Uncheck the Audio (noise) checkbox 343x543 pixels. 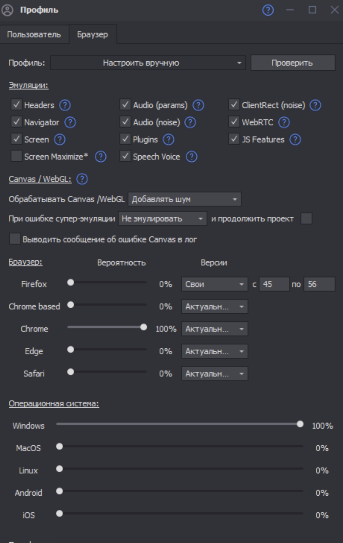[126, 122]
